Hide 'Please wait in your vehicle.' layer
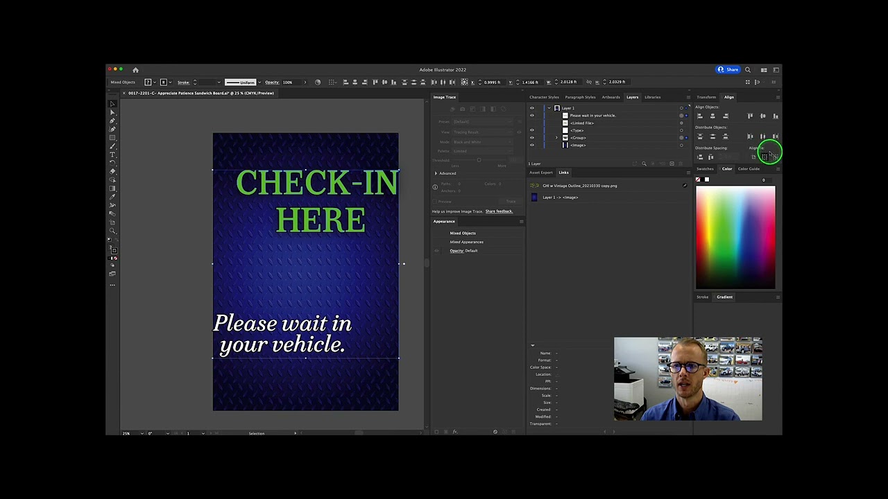888x499 pixels. pos(532,116)
